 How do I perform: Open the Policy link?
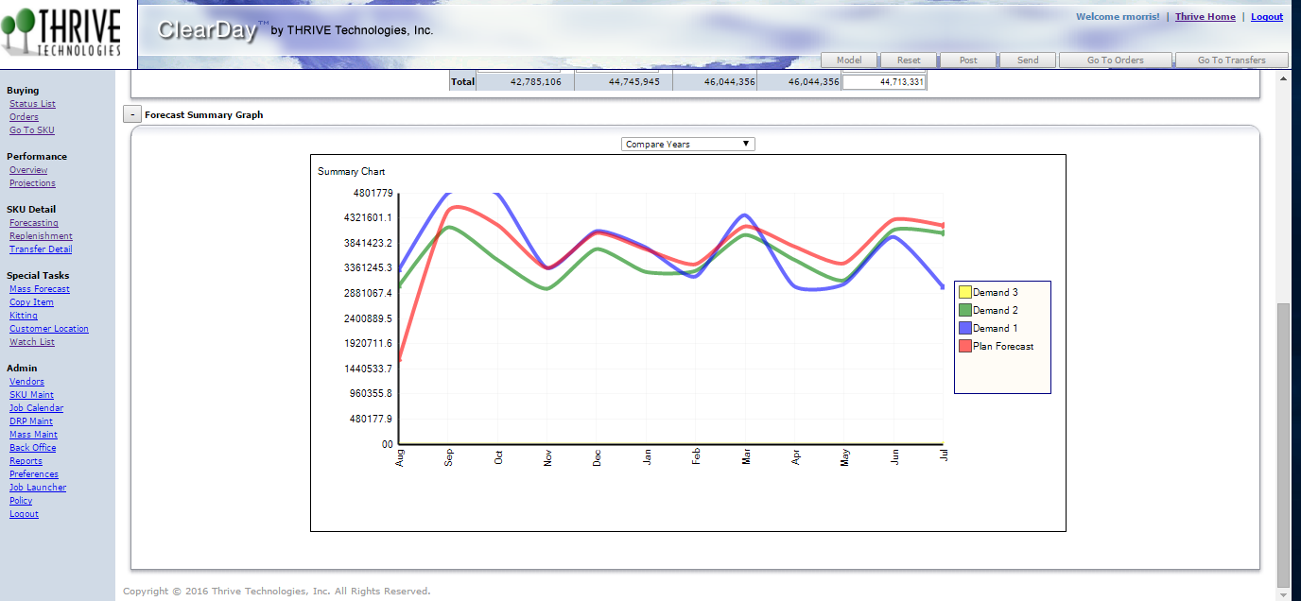pos(21,501)
